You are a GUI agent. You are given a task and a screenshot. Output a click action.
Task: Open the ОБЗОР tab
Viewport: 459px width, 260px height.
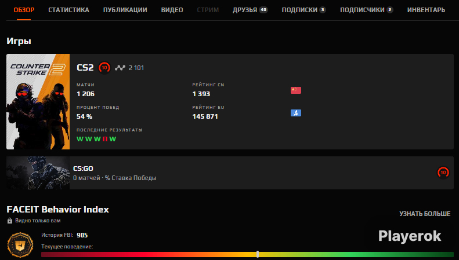click(24, 10)
